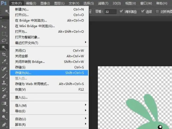The width and height of the screenshot is (172, 129).
Task: Expand the 导出(E) submenu
Action: [49, 111]
